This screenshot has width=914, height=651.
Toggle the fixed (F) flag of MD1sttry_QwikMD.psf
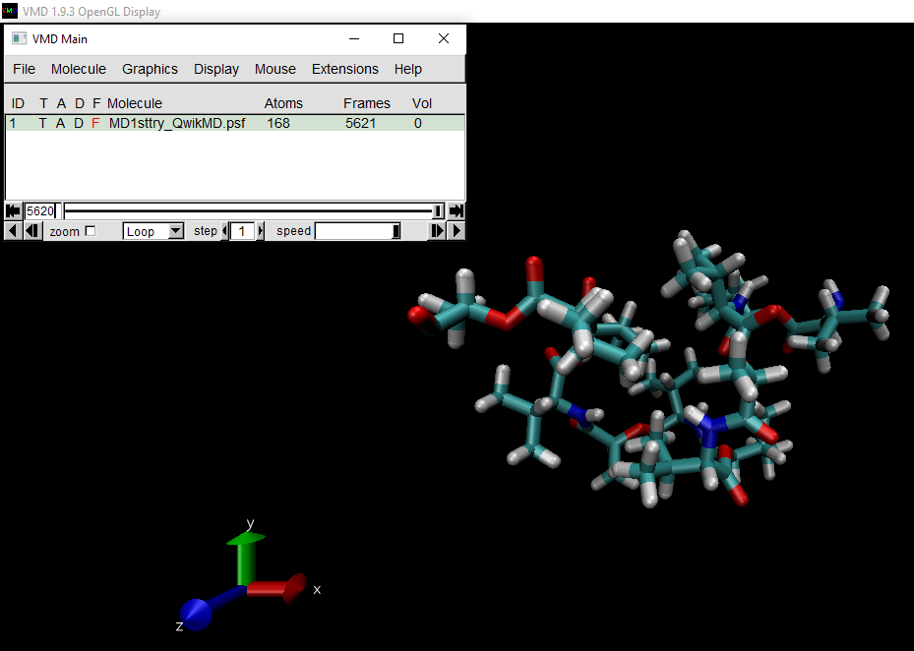(x=95, y=123)
